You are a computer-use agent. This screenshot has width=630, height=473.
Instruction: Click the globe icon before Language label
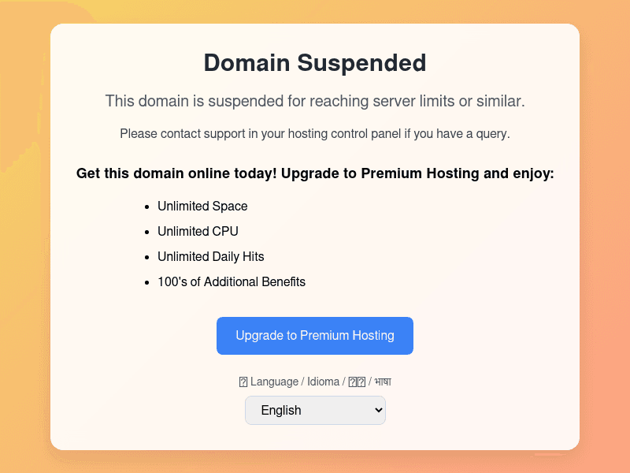[x=243, y=382]
